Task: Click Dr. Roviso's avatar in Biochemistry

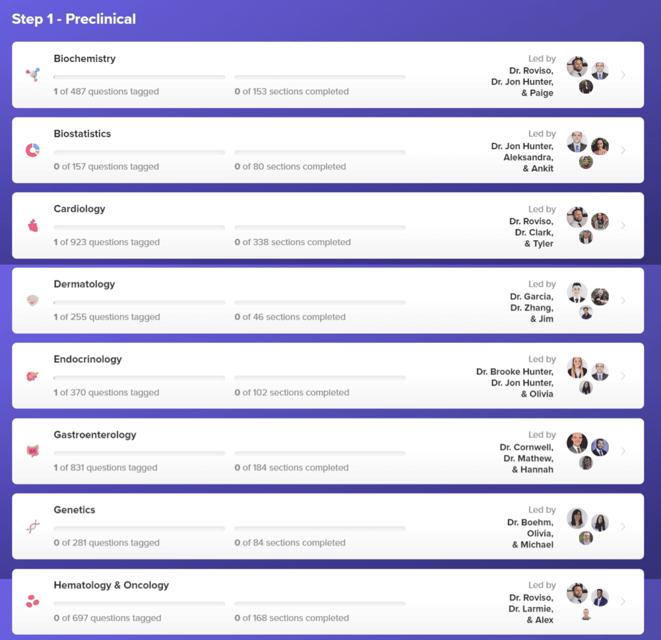Action: (x=576, y=67)
